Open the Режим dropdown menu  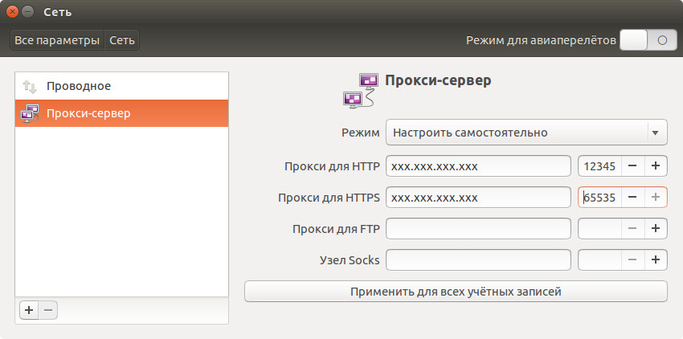[x=526, y=133]
